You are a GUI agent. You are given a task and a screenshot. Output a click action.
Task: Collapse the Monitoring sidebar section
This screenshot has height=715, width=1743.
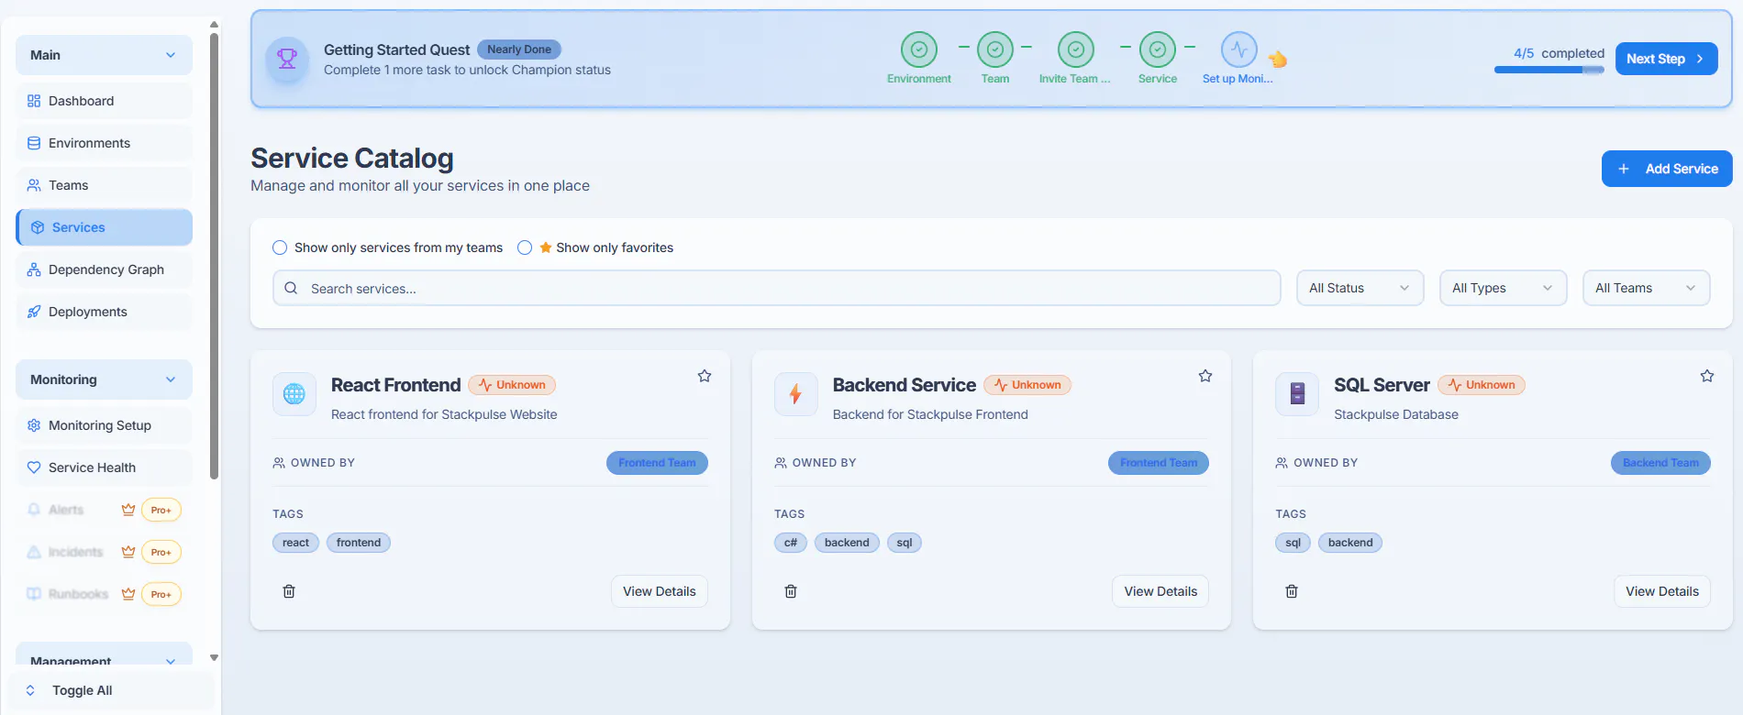point(104,379)
